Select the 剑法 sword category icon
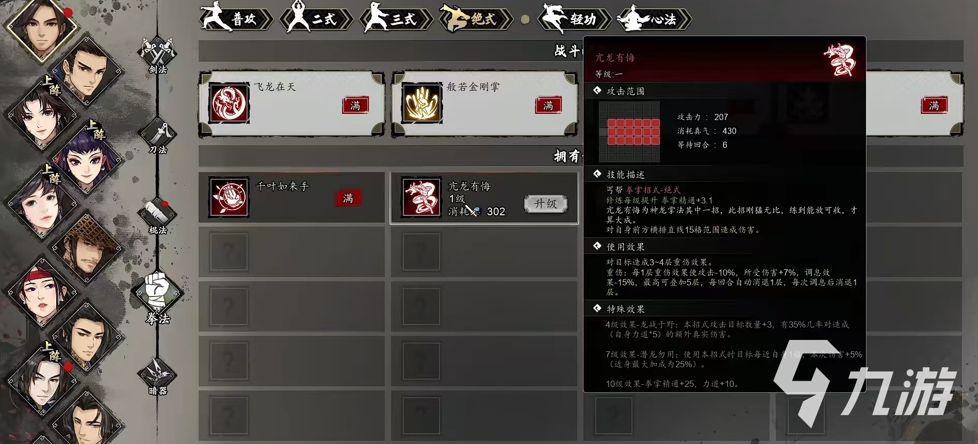The width and height of the screenshot is (978, 444). 157,53
